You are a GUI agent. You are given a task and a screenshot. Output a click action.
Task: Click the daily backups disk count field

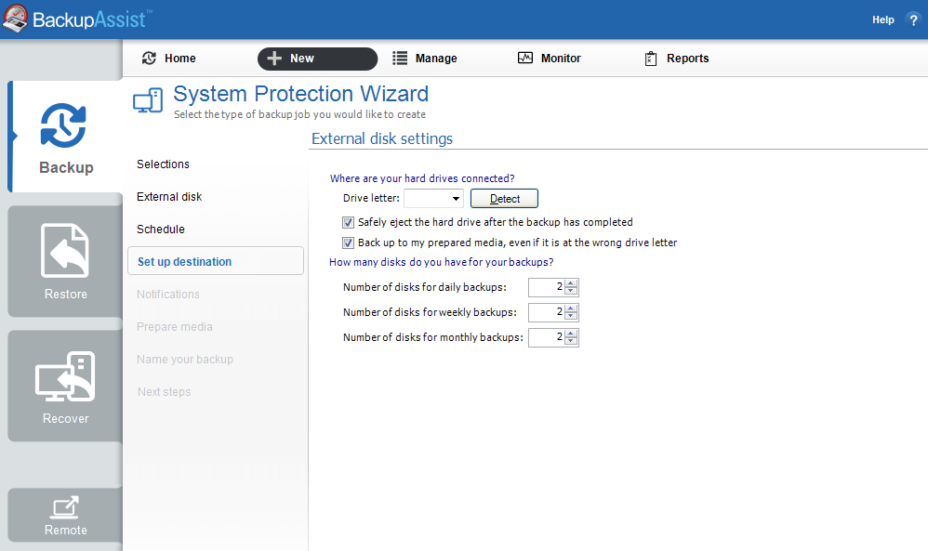click(x=546, y=288)
